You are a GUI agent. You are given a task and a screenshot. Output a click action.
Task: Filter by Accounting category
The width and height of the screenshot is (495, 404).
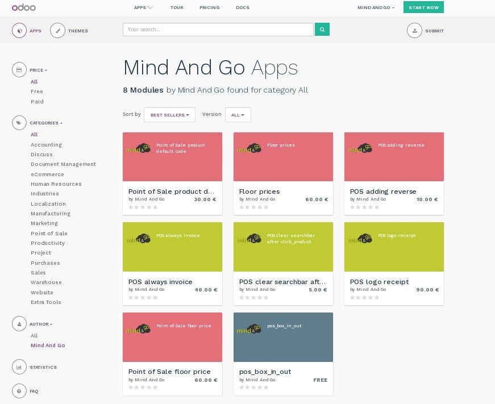tap(47, 145)
